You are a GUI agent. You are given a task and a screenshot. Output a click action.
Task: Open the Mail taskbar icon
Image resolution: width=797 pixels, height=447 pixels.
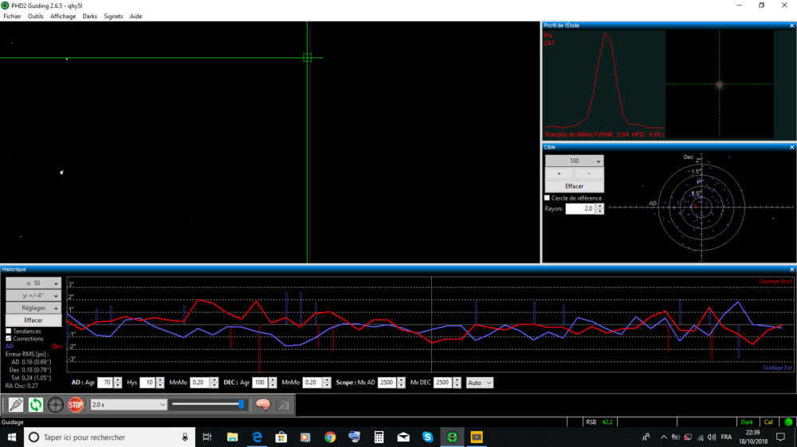(403, 437)
